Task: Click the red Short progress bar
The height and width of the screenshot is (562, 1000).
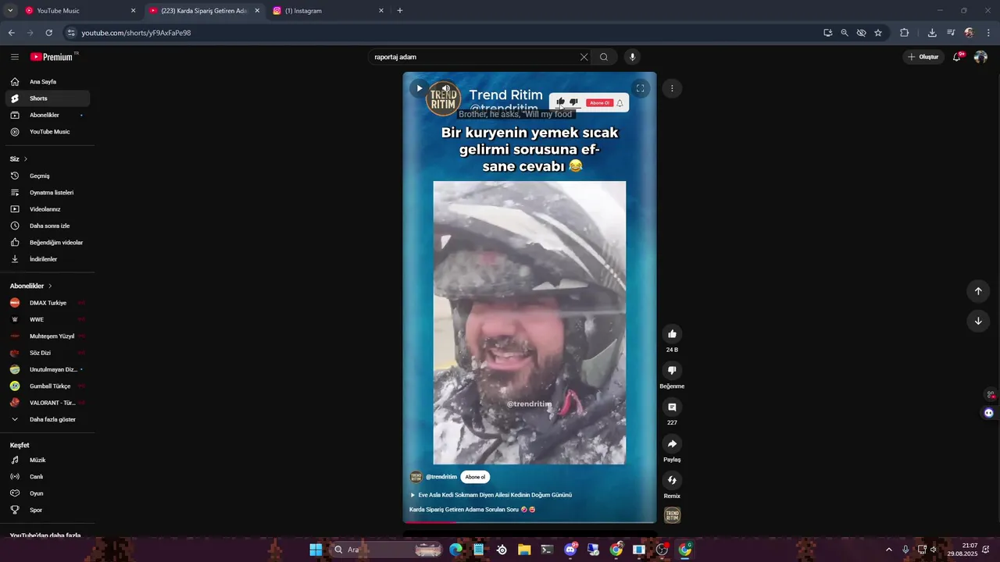Action: coord(530,522)
